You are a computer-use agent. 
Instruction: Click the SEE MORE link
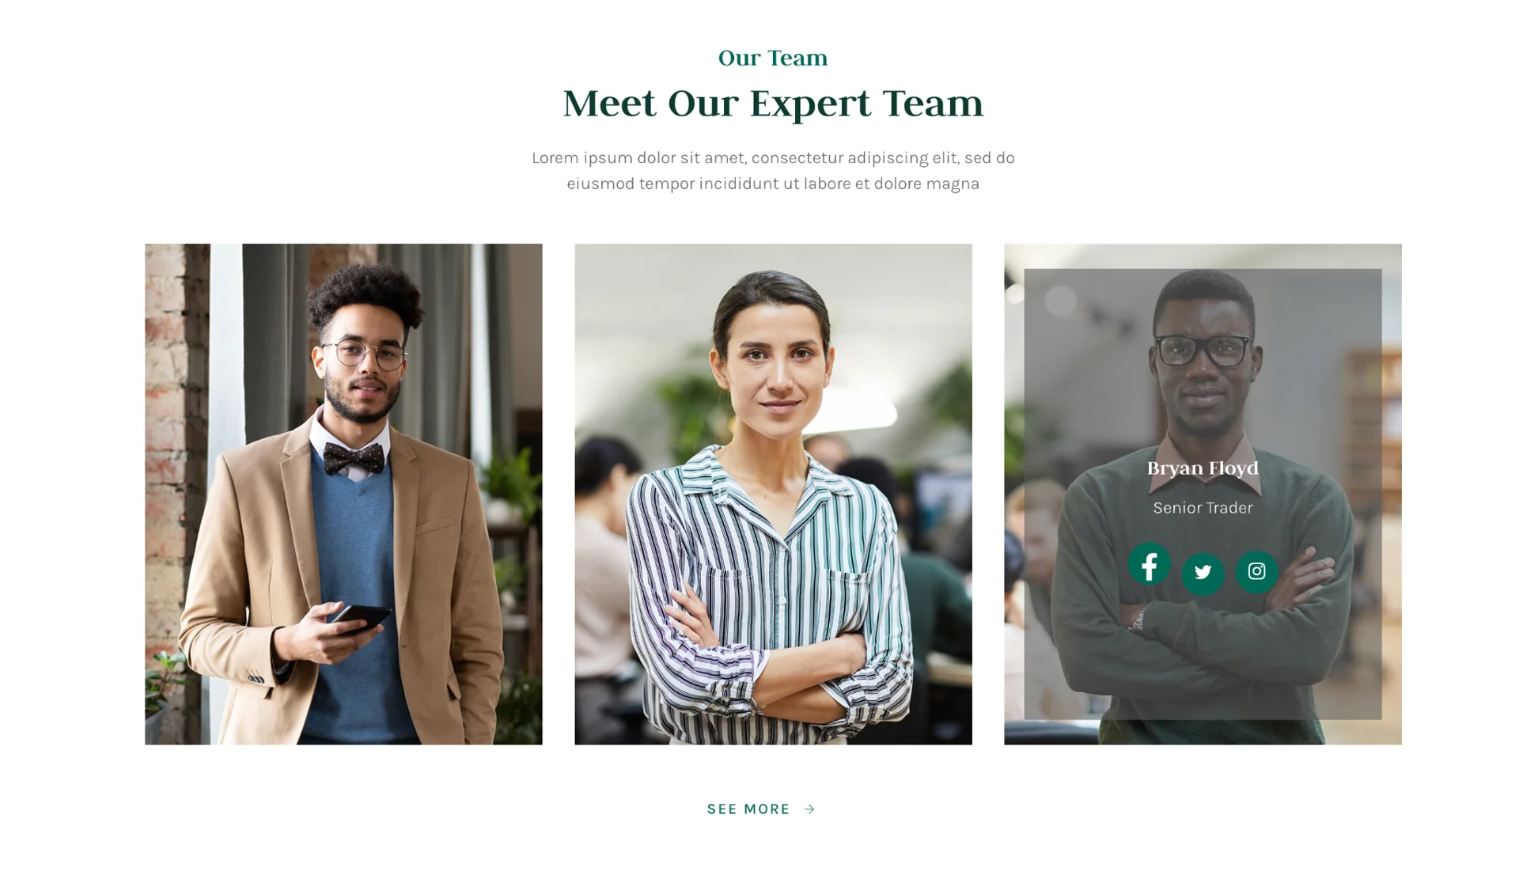point(760,809)
